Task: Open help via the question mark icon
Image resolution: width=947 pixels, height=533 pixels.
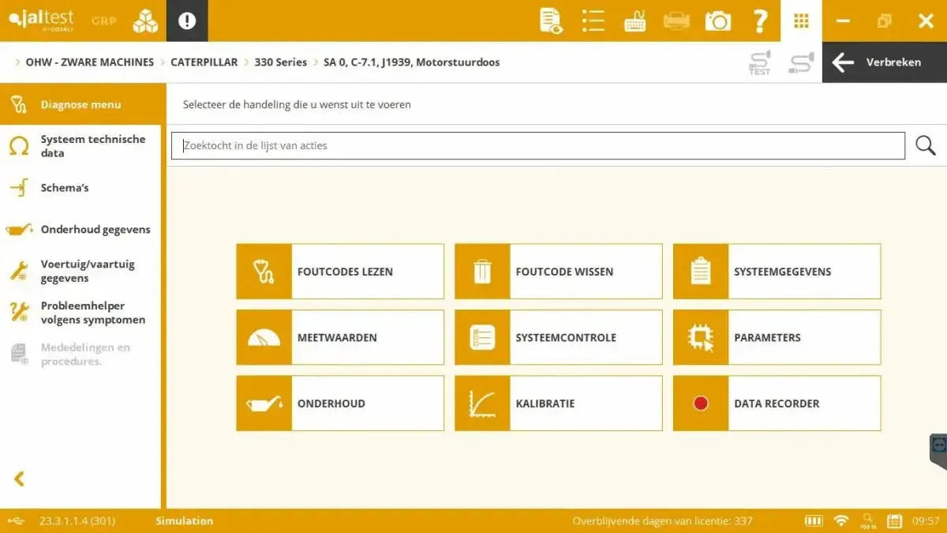Action: 760,21
